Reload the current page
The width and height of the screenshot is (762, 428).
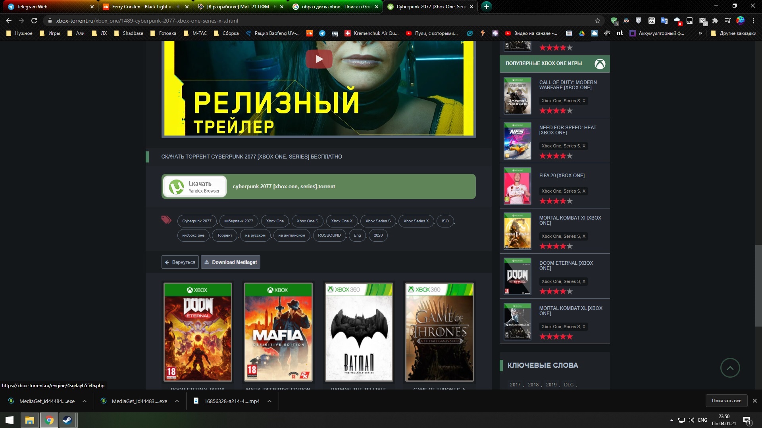click(34, 21)
